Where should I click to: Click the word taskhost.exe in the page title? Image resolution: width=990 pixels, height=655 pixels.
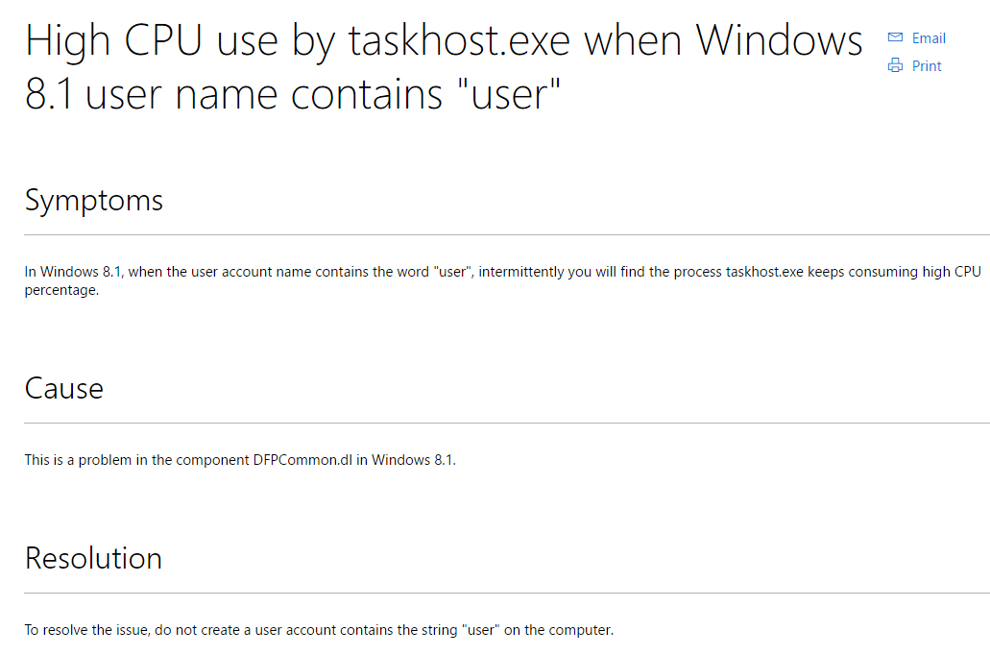point(459,40)
